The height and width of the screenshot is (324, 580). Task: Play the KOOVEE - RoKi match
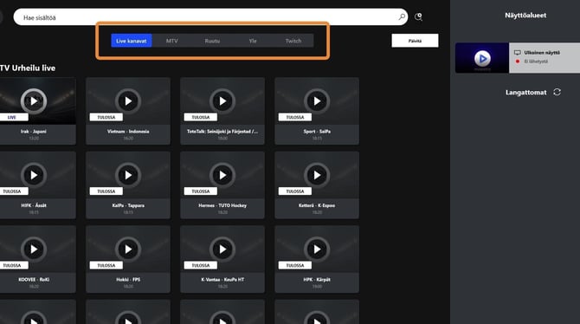34,249
